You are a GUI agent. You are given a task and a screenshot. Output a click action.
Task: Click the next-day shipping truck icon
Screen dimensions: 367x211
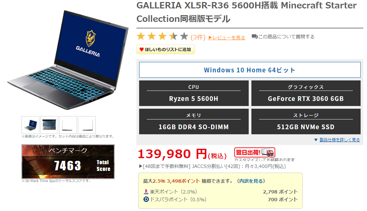click(268, 153)
